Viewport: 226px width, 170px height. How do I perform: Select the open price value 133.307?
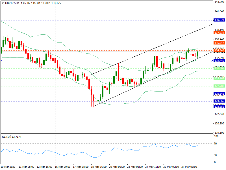[25, 3]
